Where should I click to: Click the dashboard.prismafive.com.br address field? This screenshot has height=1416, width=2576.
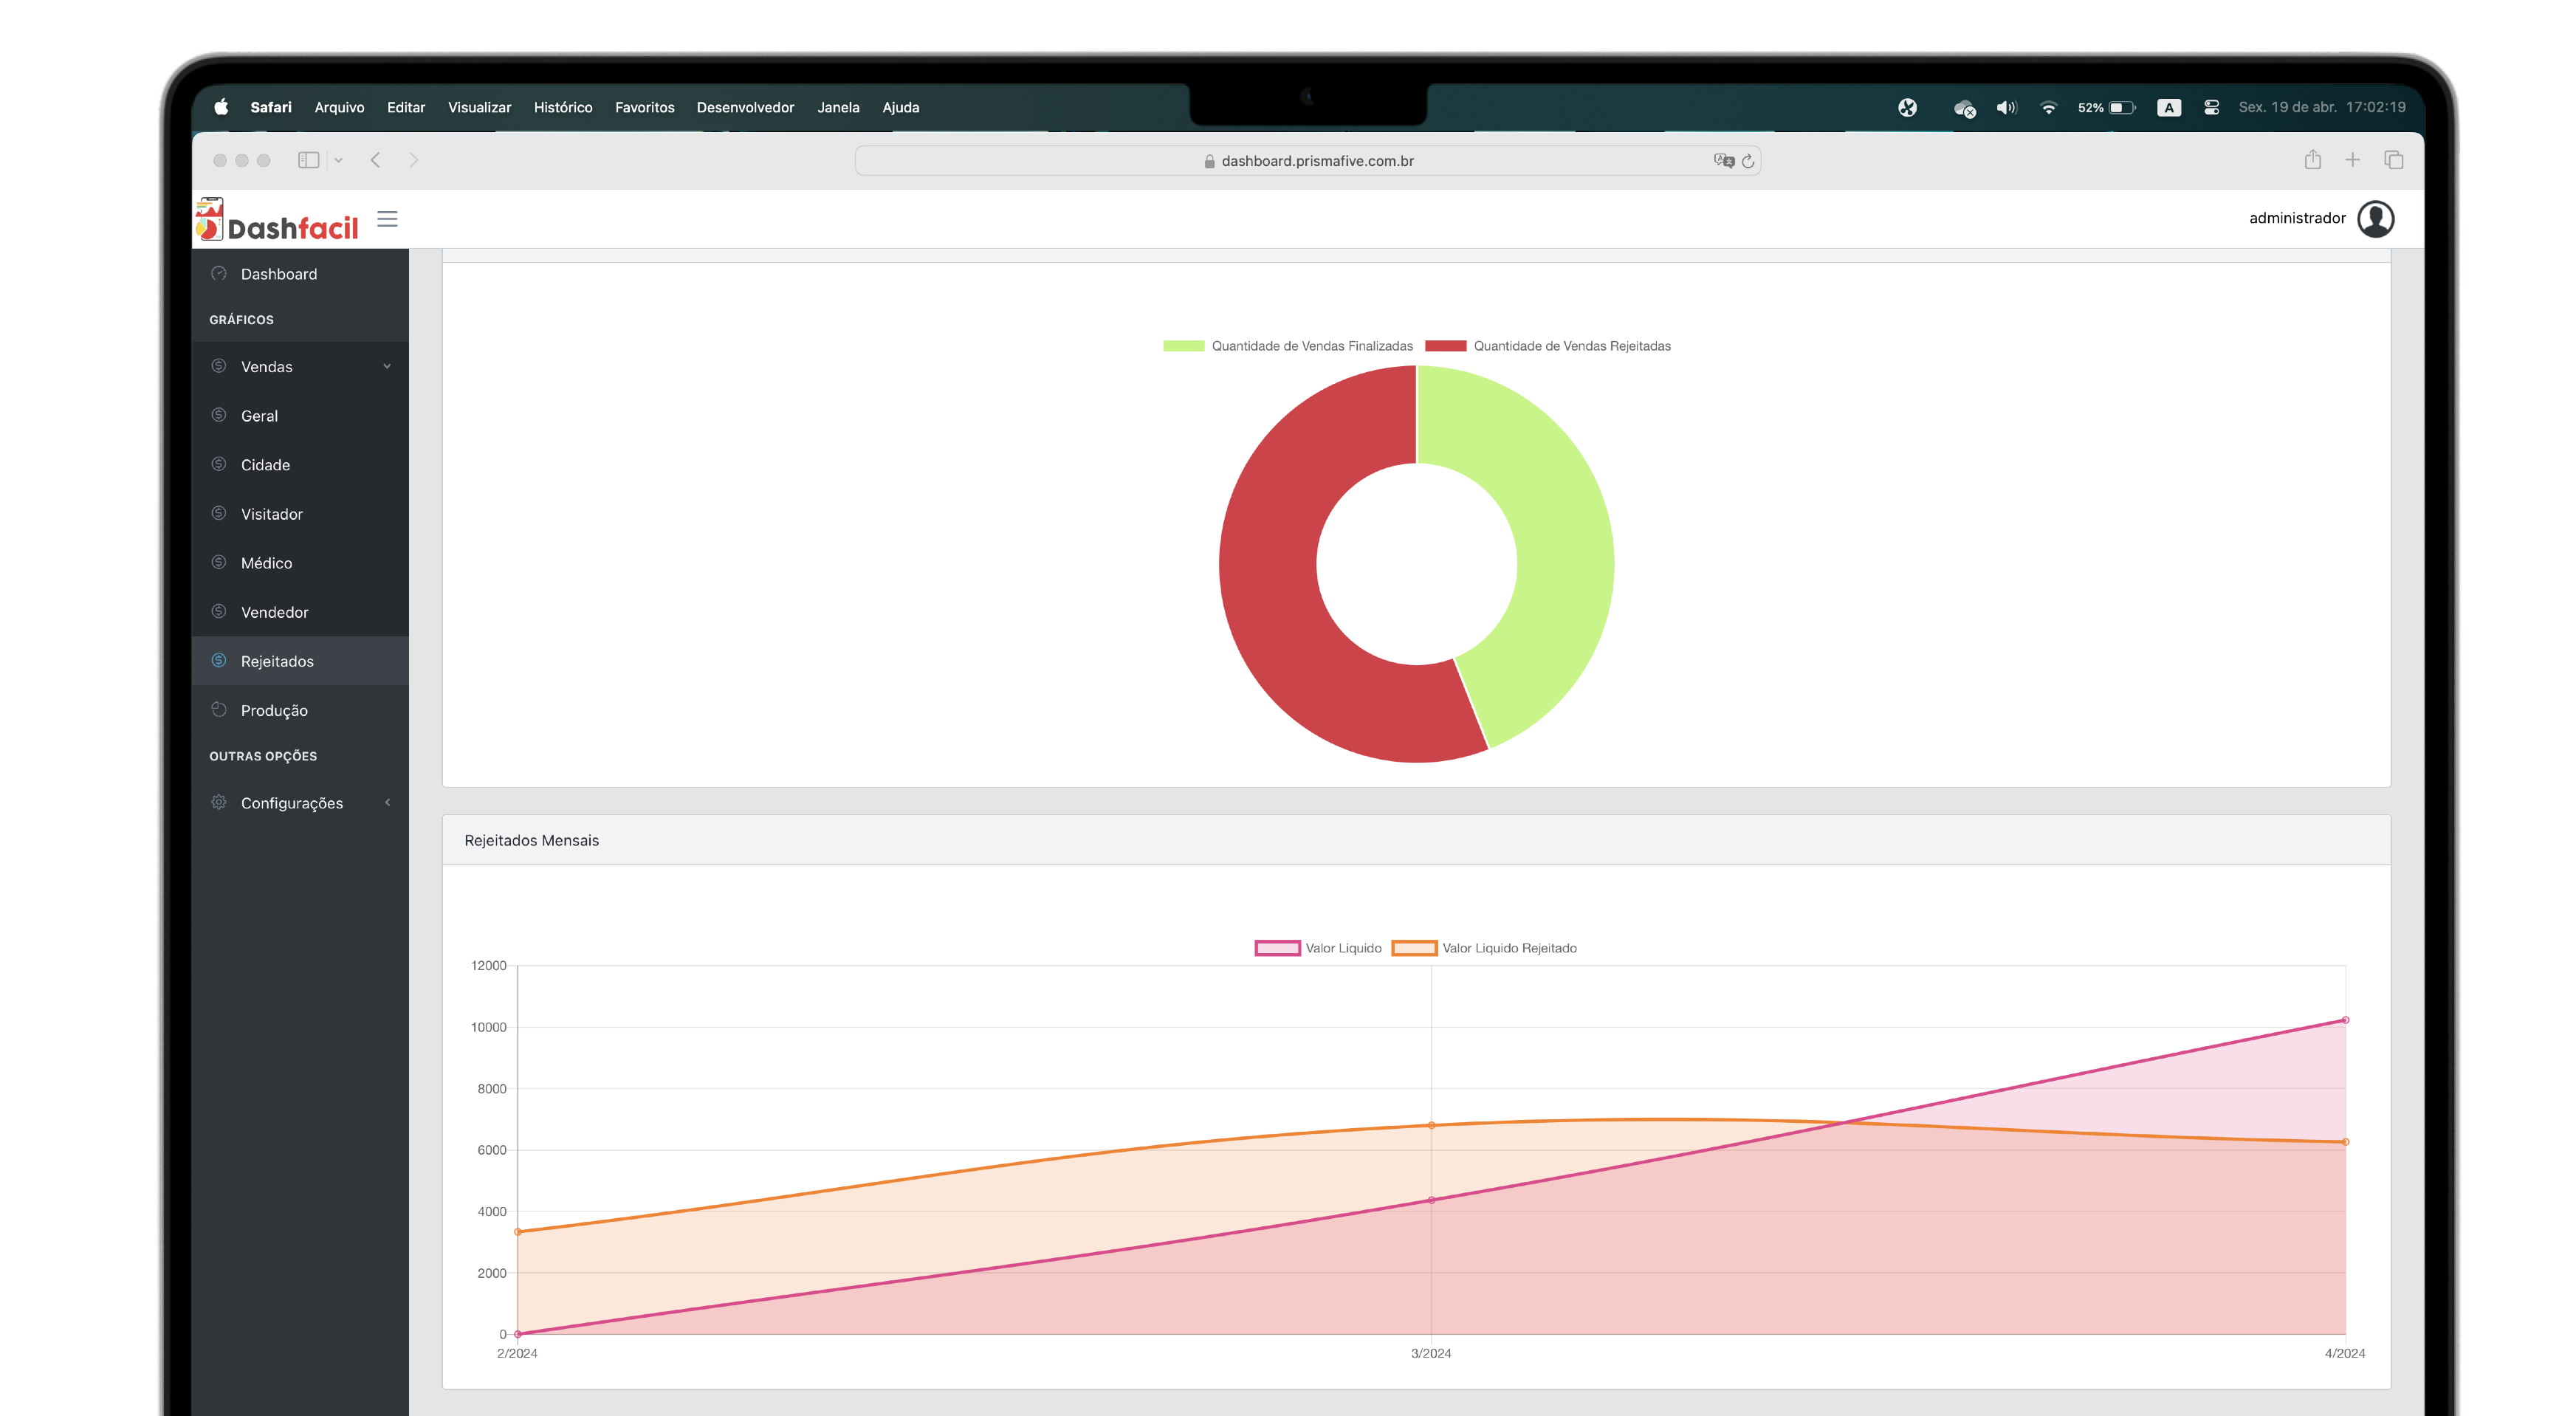(1316, 161)
